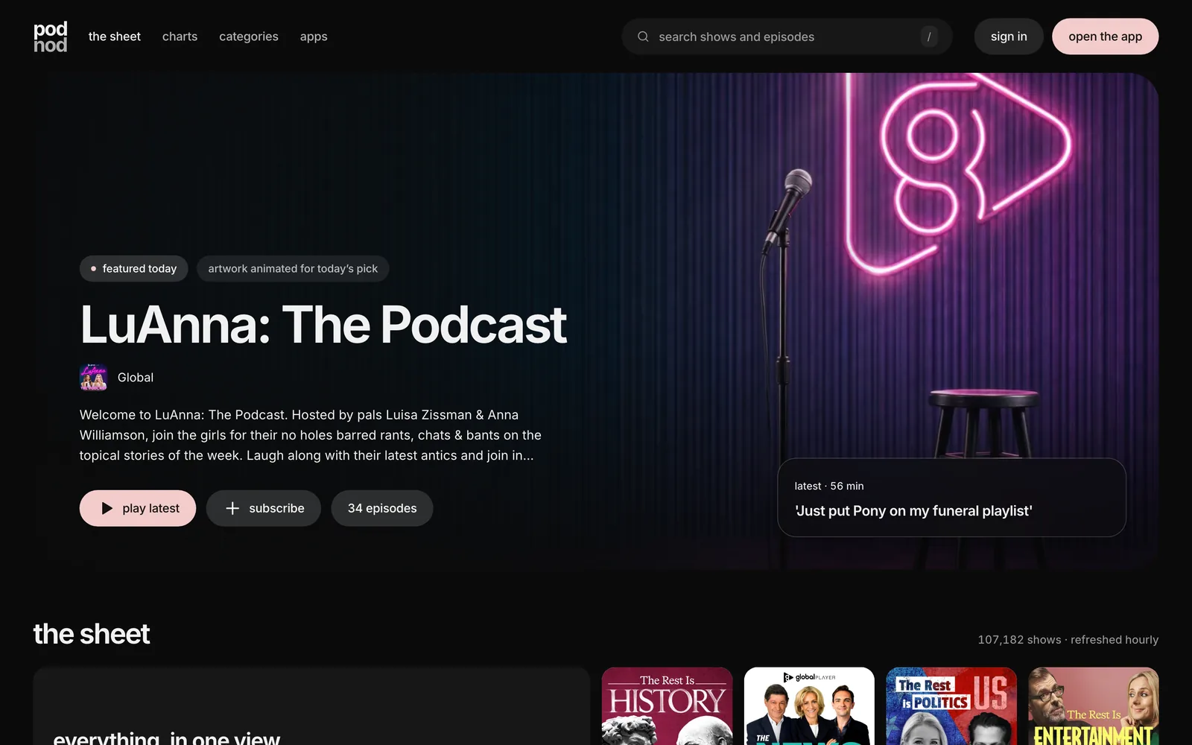Click the slash shortcut hint badge

(928, 37)
